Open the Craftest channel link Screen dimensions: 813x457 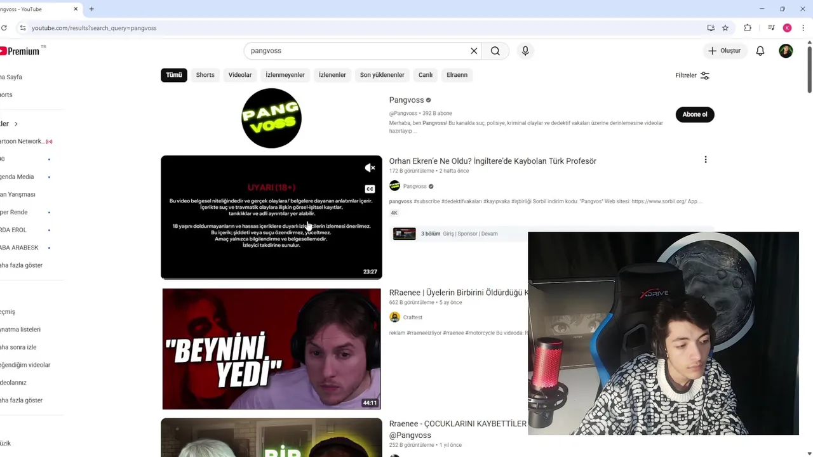click(413, 317)
